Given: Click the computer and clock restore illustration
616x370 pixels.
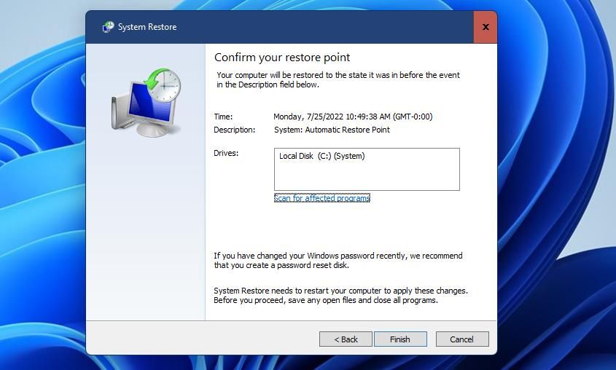Looking at the screenshot, I should click(146, 103).
